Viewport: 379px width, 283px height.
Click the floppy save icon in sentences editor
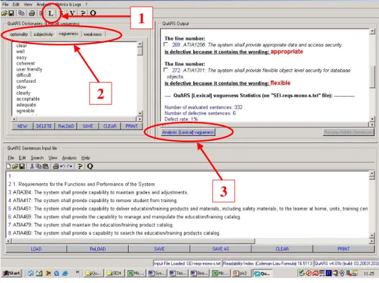click(x=22, y=166)
